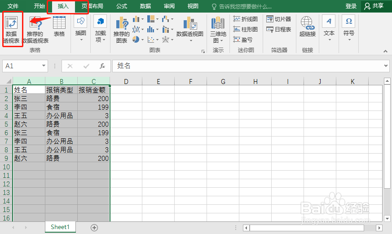Insert a 表格 table
This screenshot has width=392, height=234.
point(59,26)
